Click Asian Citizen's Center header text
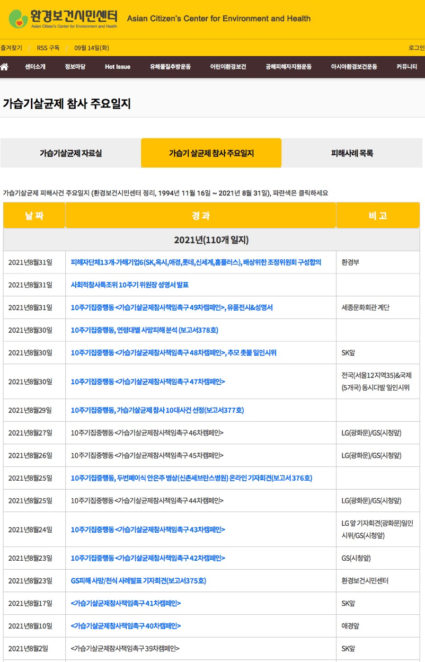The image size is (425, 662). pos(219,19)
